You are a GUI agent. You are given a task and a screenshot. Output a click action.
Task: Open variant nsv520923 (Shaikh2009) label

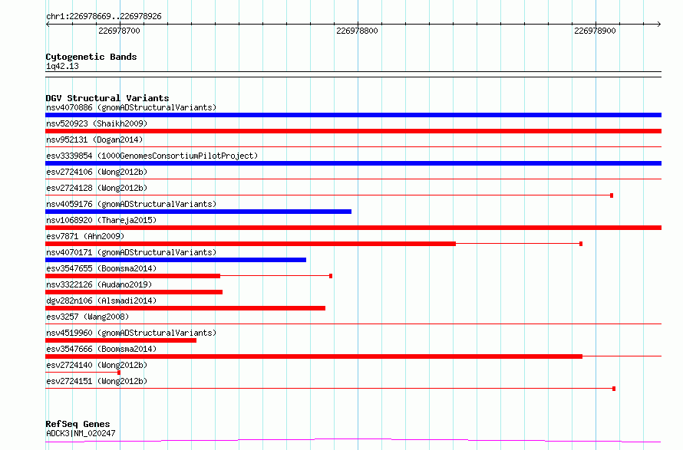click(97, 123)
